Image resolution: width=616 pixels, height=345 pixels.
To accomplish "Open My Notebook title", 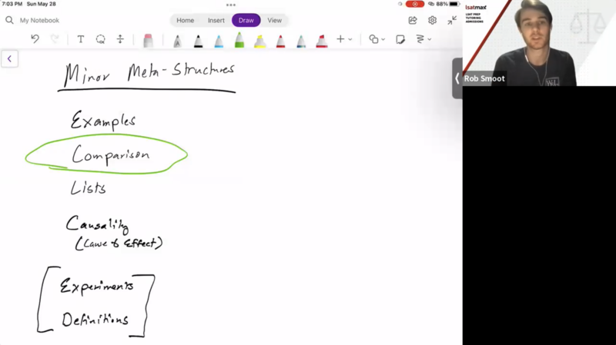I will pyautogui.click(x=39, y=21).
